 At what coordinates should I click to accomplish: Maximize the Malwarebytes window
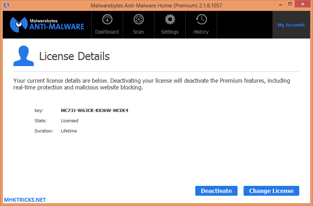(290, 4)
